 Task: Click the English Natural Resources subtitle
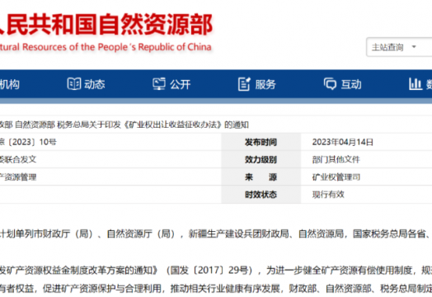[106, 47]
